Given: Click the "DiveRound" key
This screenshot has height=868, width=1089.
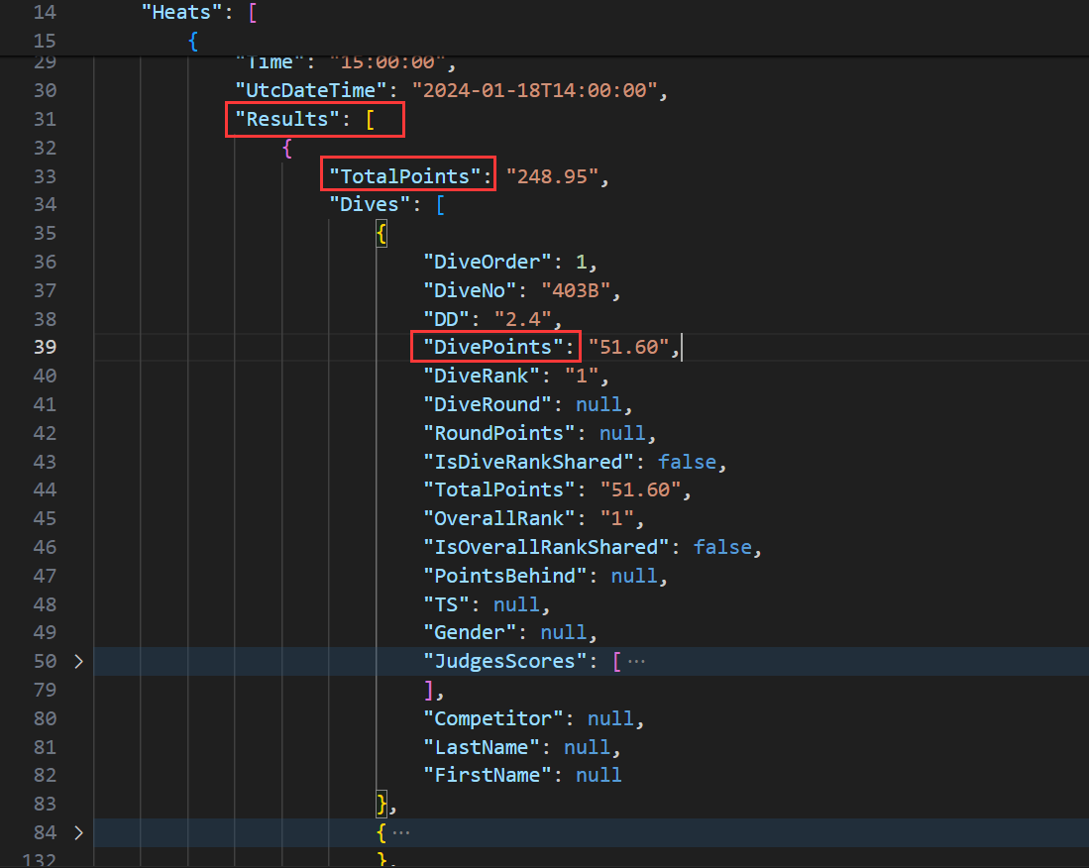Looking at the screenshot, I should pos(488,405).
